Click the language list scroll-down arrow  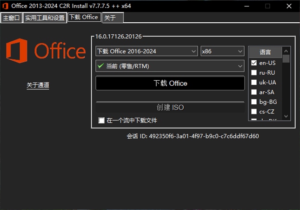click(x=286, y=116)
